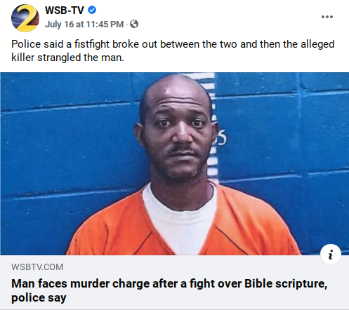Click the word "Bible scripture" in the headline
Screen dimensions: 349x310
[286, 284]
